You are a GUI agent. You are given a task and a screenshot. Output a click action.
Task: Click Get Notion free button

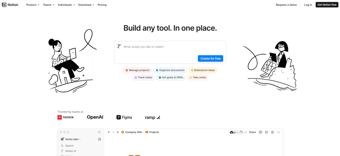tap(327, 5)
